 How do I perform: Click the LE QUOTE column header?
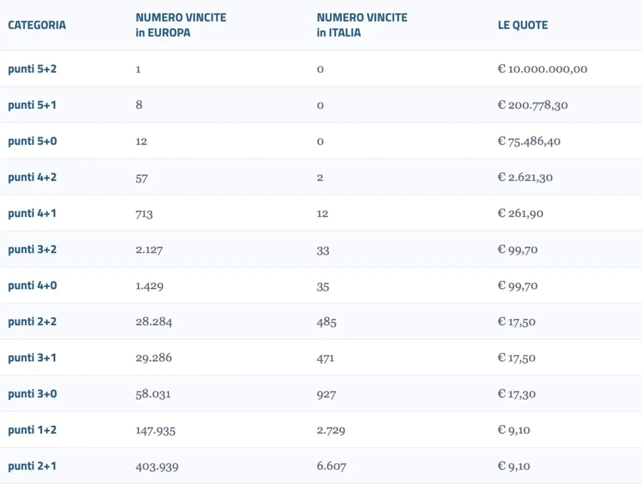pyautogui.click(x=523, y=25)
